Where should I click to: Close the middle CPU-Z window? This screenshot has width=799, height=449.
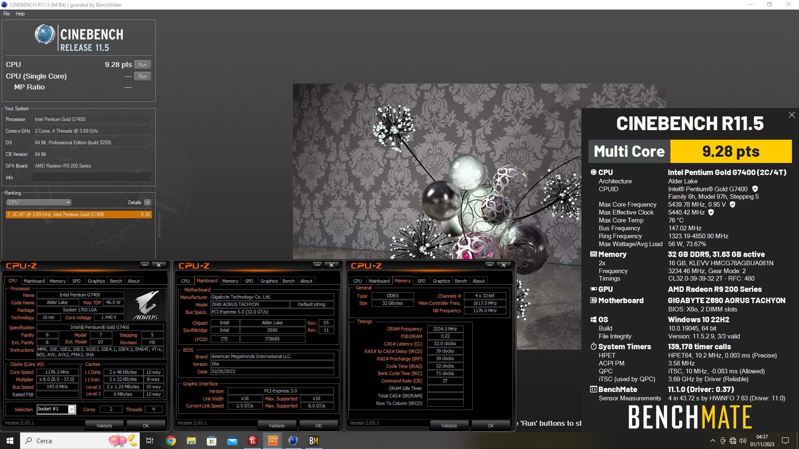pos(331,265)
